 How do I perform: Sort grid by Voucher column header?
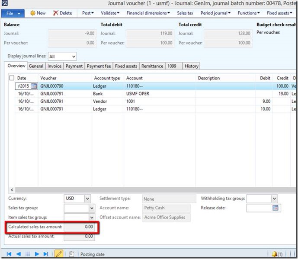pos(48,78)
